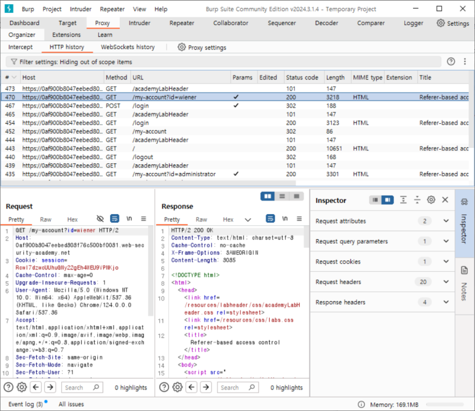The width and height of the screenshot is (475, 411).
Task: Go to next Request search match
Action: pyautogui.click(x=50, y=387)
